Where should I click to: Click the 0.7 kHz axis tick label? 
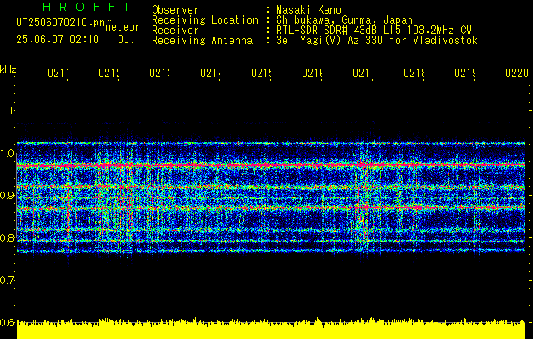(8, 280)
